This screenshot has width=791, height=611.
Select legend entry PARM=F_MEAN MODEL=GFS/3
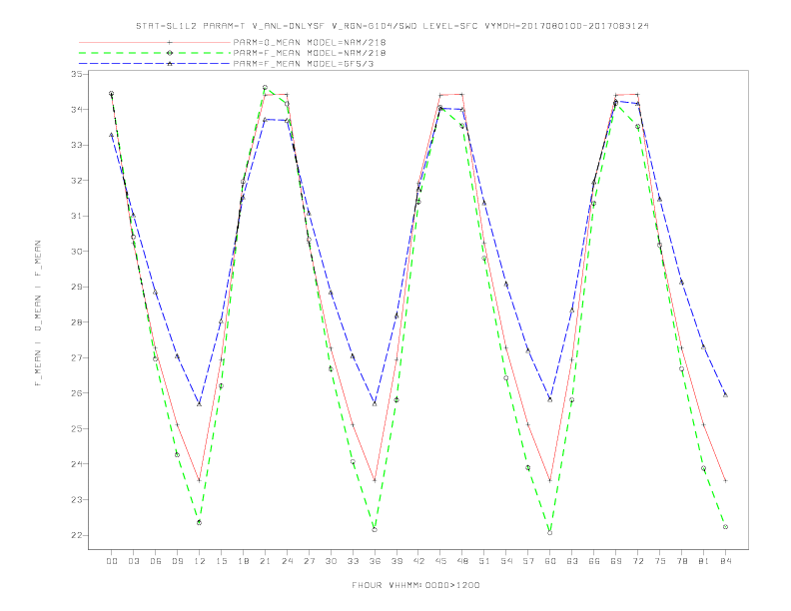[304, 64]
